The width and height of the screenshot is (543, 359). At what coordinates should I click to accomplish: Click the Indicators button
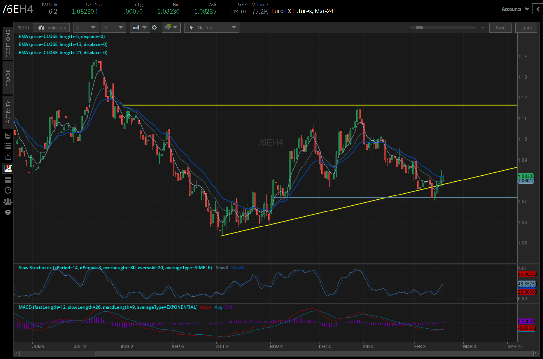(x=52, y=28)
